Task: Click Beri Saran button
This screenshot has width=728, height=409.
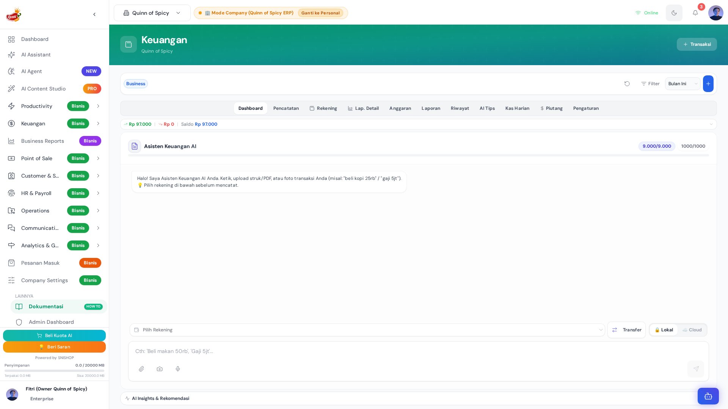Action: pyautogui.click(x=54, y=347)
